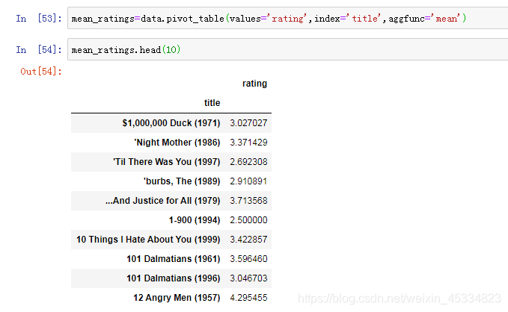Select row '10 Things I Hate About You (1999)'

[171, 240]
